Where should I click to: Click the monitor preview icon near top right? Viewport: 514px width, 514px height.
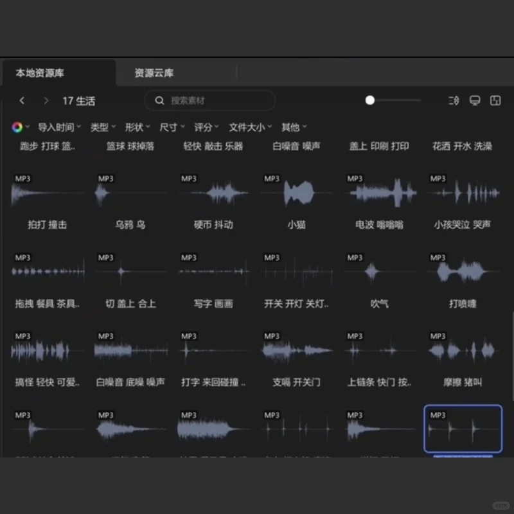pos(475,101)
